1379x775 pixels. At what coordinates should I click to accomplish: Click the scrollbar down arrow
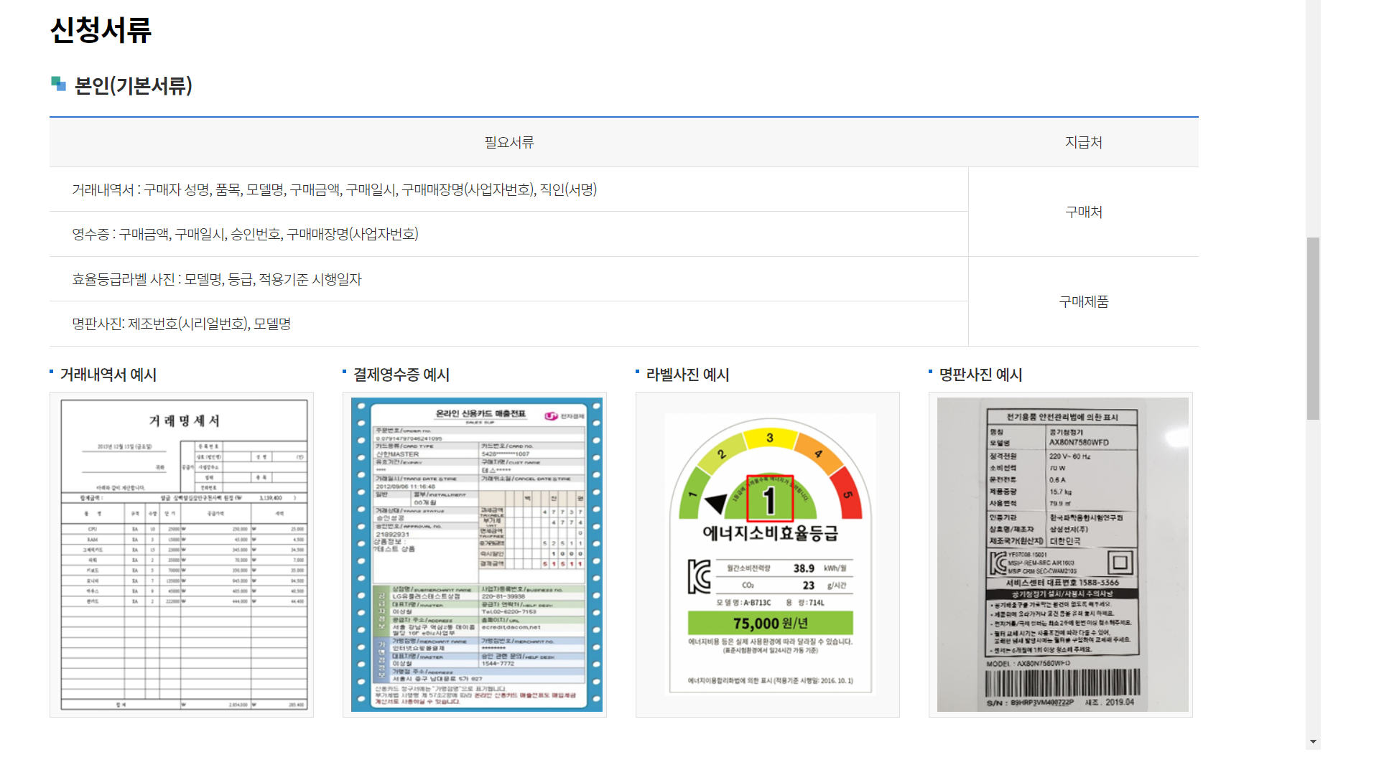pos(1313,740)
